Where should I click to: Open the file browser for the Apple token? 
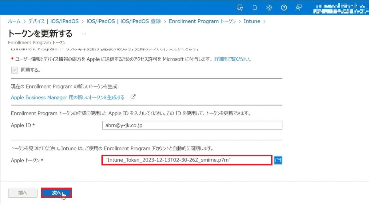tap(278, 160)
